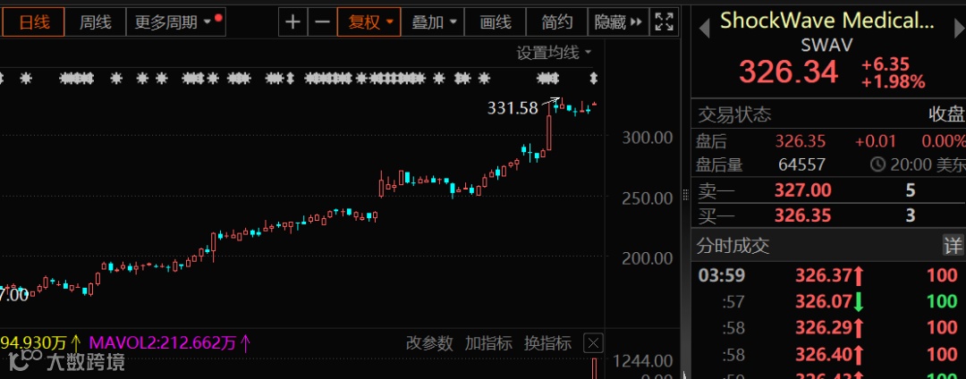Click the trade price 326.40
The width and height of the screenshot is (966, 379).
coord(825,354)
